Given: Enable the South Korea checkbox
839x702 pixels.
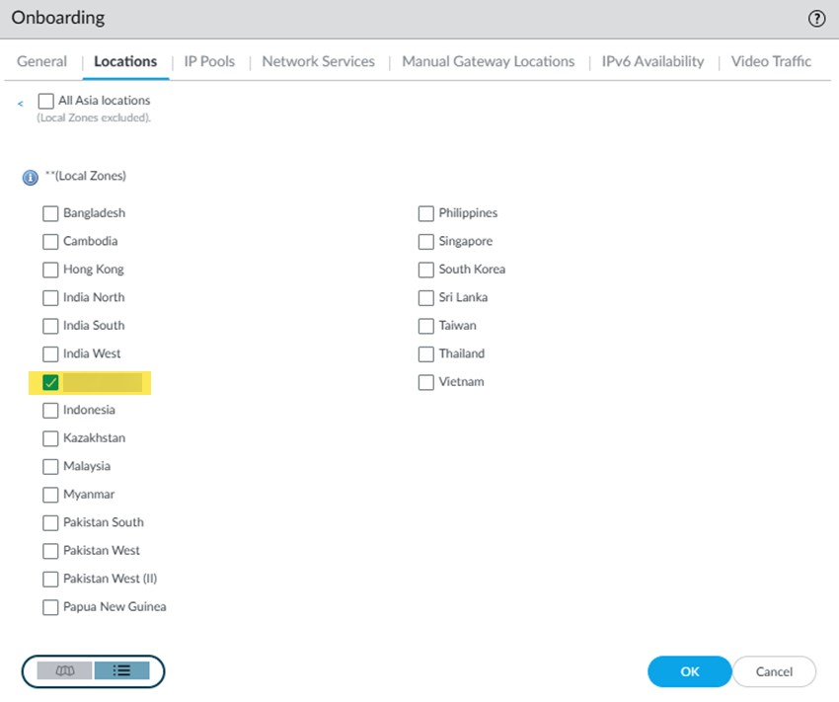Looking at the screenshot, I should click(x=426, y=270).
